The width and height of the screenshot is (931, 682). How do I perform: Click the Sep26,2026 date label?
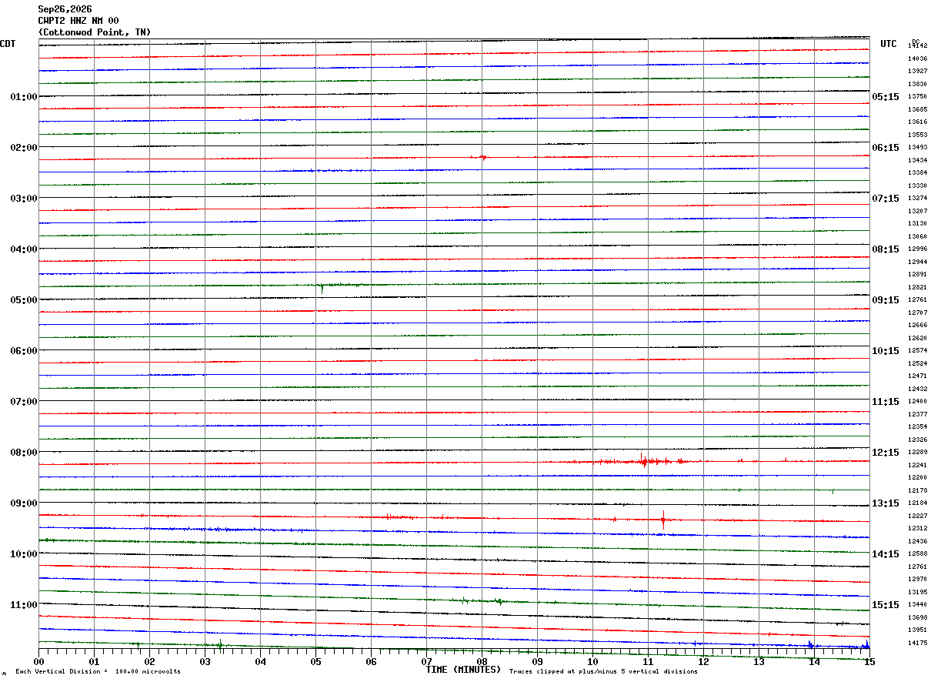(x=65, y=9)
